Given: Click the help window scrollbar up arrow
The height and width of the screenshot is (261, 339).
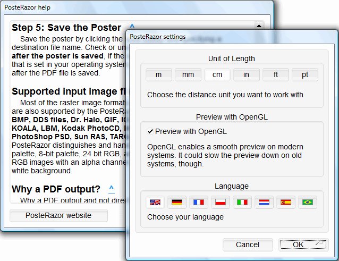Looking at the screenshot, I should (259, 26).
